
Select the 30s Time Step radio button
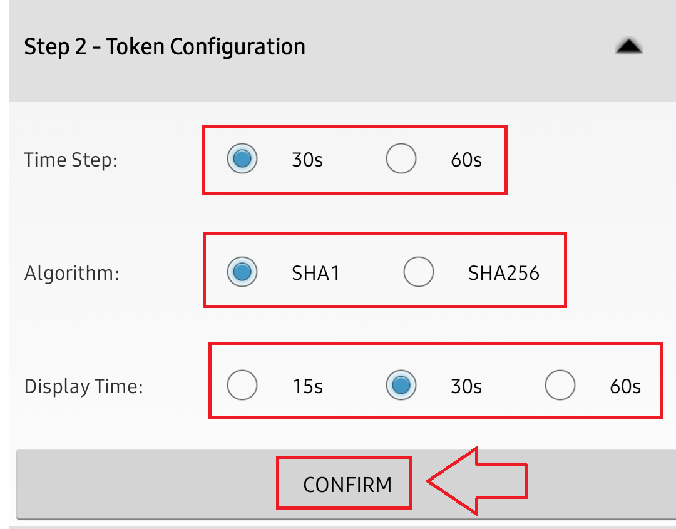(242, 159)
